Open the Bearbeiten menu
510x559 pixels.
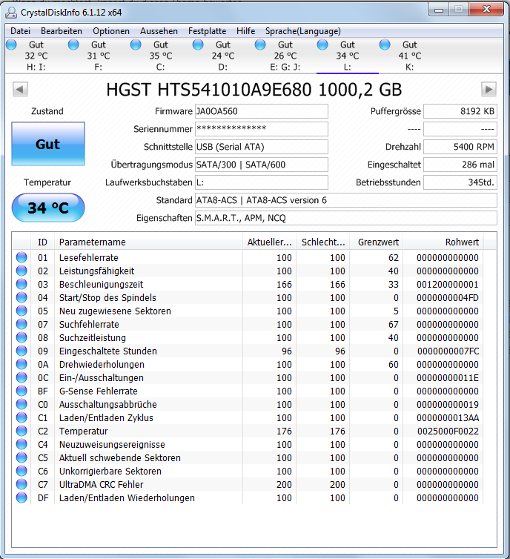[62, 31]
